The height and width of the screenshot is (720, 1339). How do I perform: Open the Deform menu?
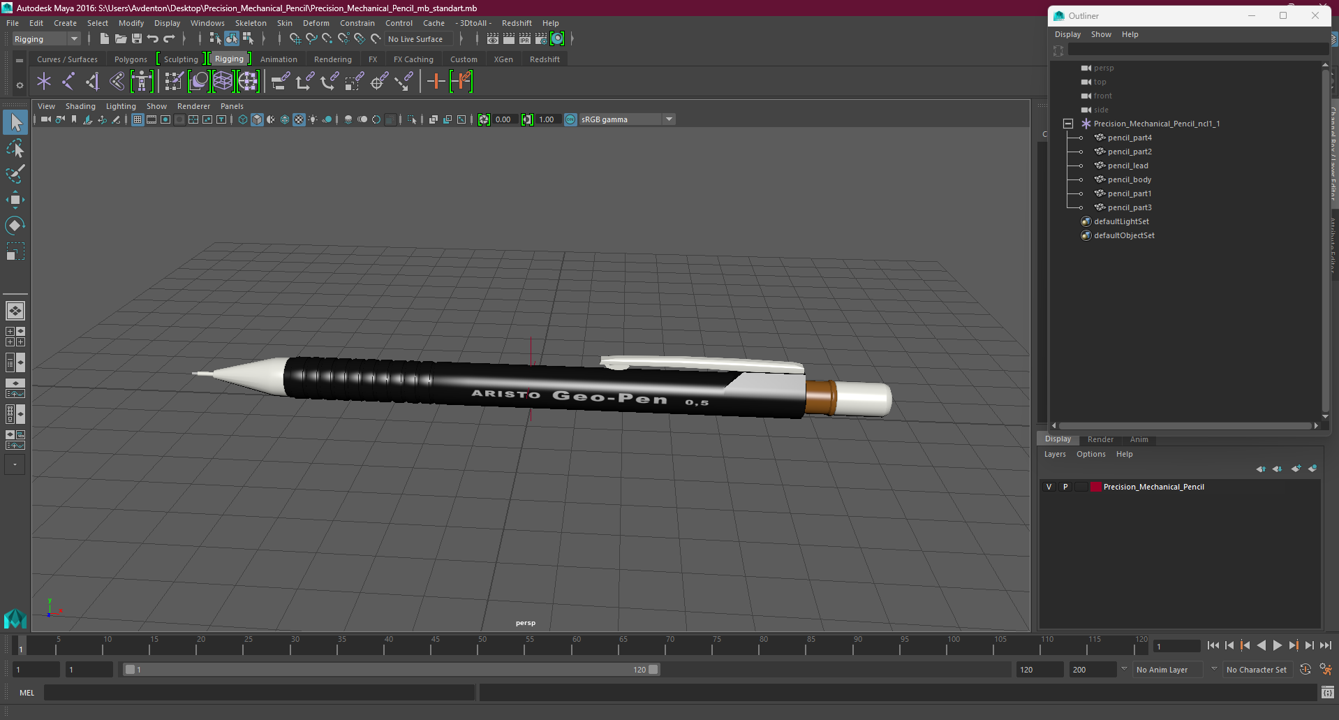pyautogui.click(x=316, y=23)
